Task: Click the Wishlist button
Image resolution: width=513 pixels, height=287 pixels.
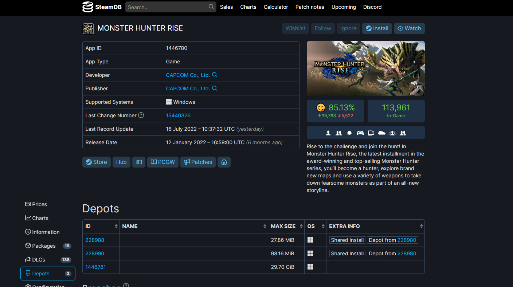Action: click(295, 28)
